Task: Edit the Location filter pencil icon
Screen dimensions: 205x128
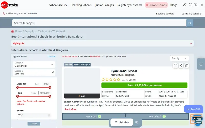Action: [x=53, y=72]
